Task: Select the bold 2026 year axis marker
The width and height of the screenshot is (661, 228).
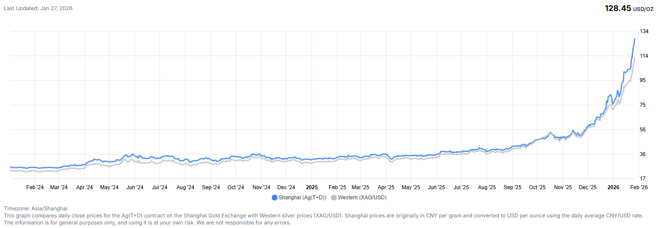Action: point(613,187)
